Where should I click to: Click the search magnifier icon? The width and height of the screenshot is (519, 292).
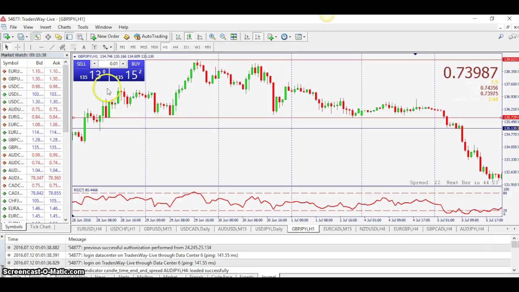(x=501, y=36)
